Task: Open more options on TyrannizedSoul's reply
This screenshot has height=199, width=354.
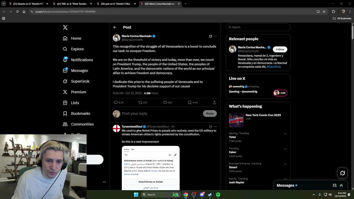Action: coord(215,127)
